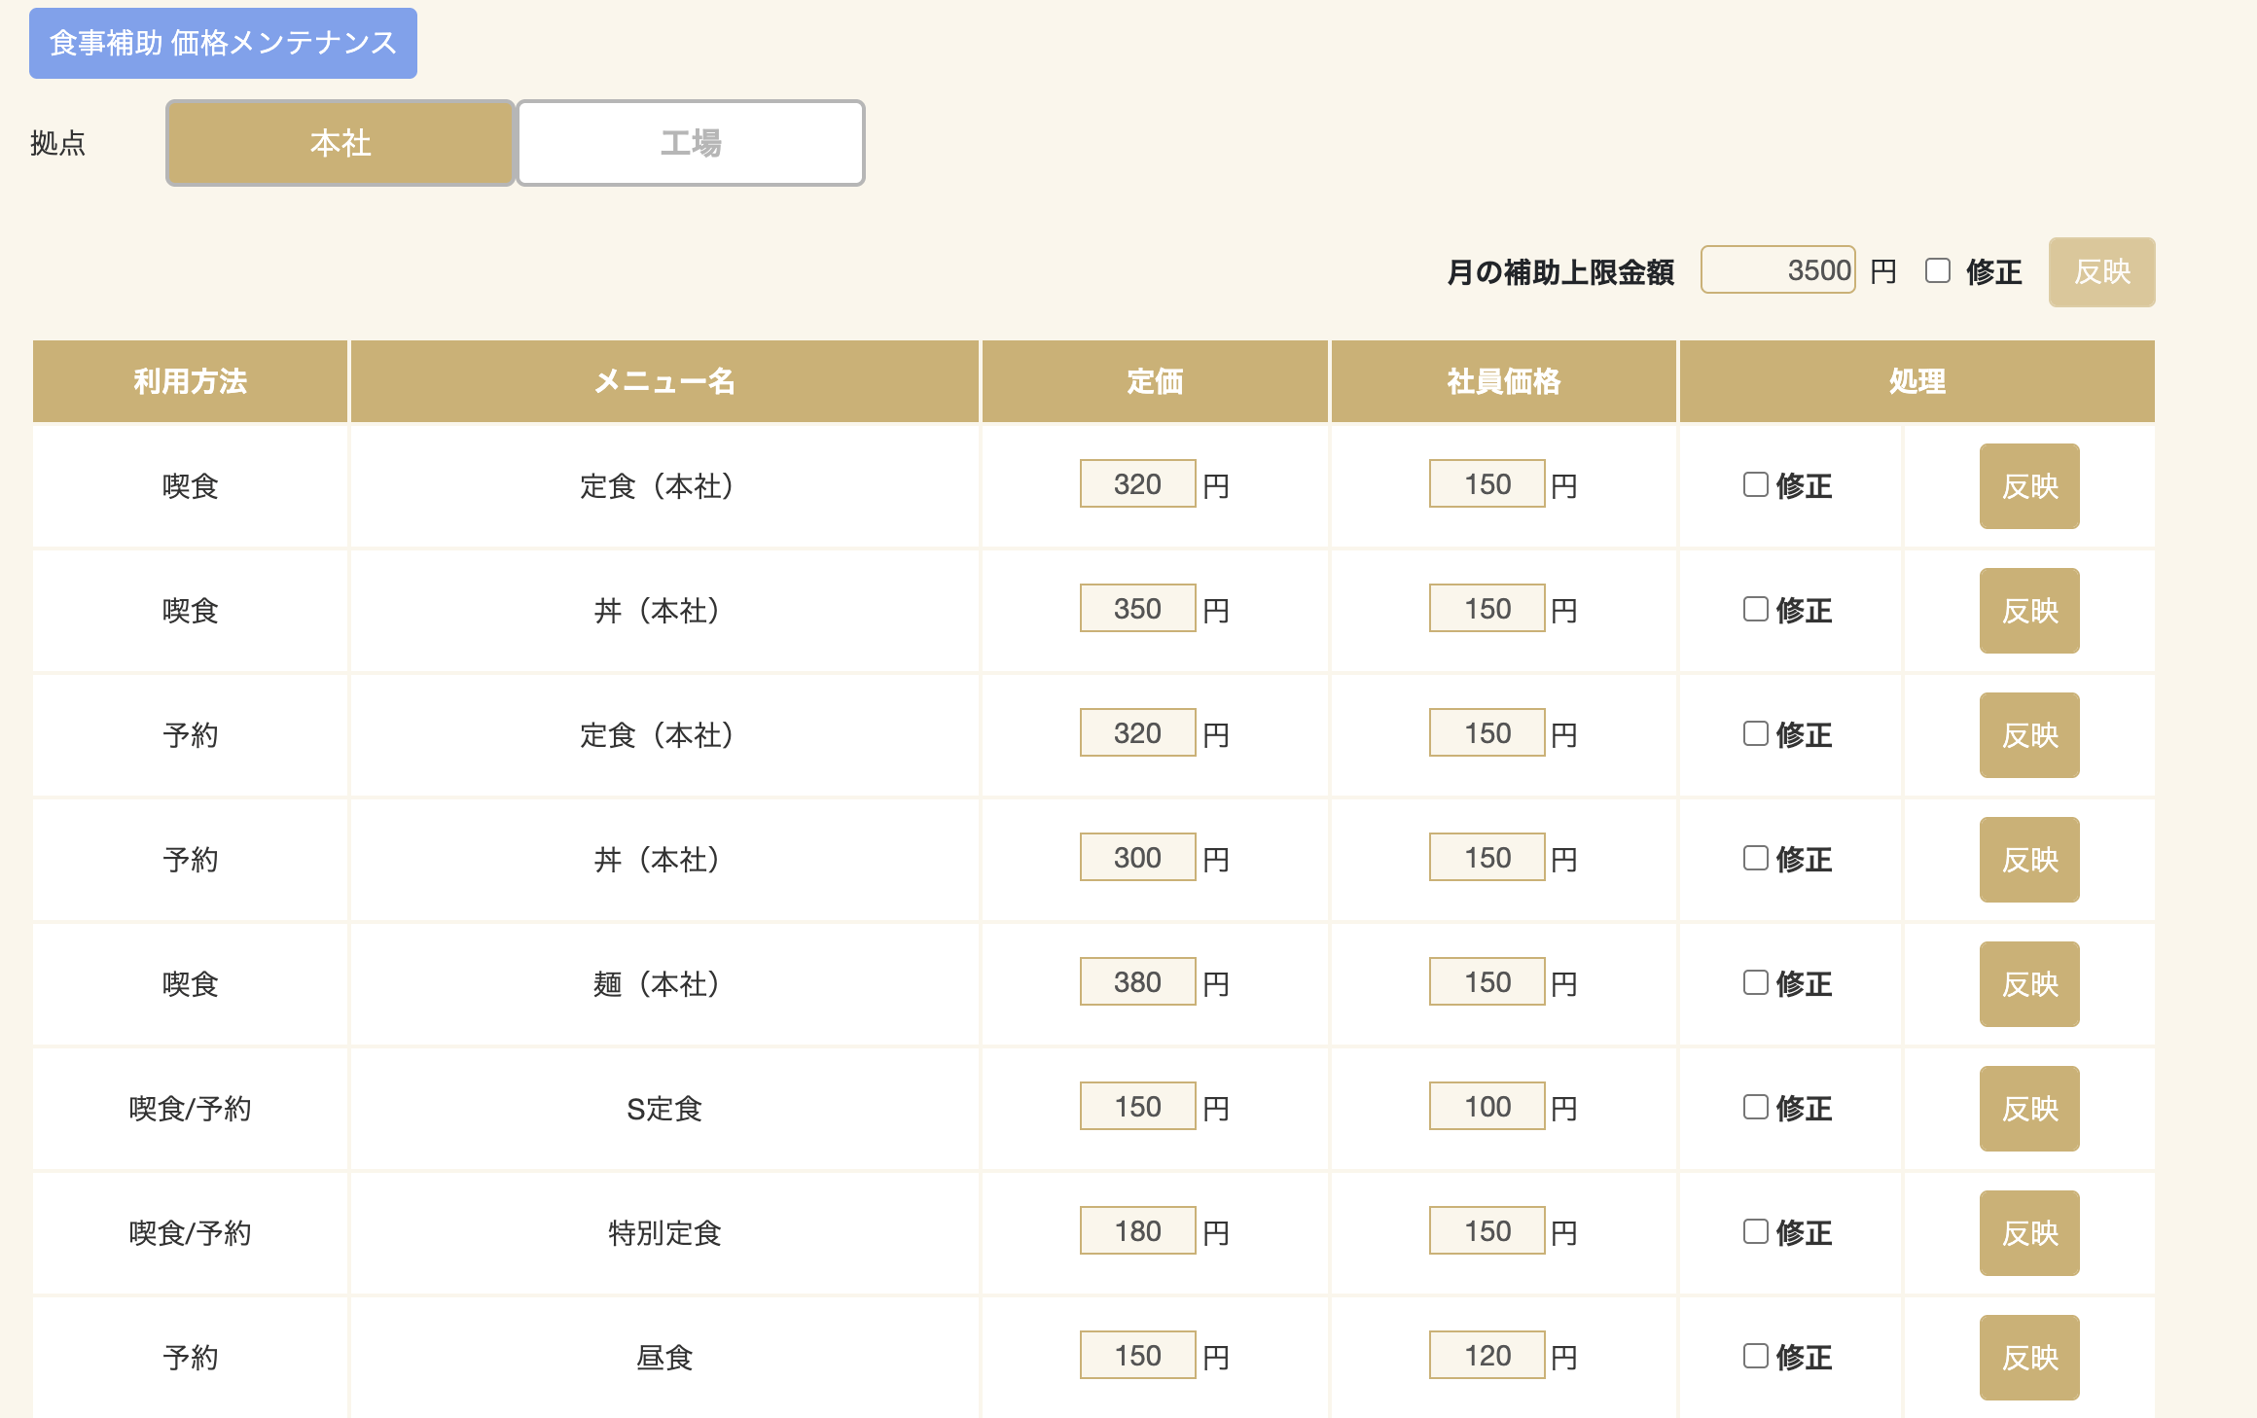Toggle 修正 checkbox in 特別定食 row
Image resolution: width=2257 pixels, height=1418 pixels.
(x=1755, y=1231)
